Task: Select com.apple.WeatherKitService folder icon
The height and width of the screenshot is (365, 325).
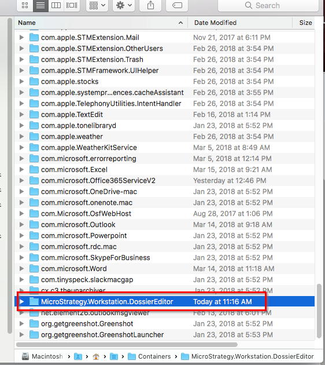Action: point(34,148)
